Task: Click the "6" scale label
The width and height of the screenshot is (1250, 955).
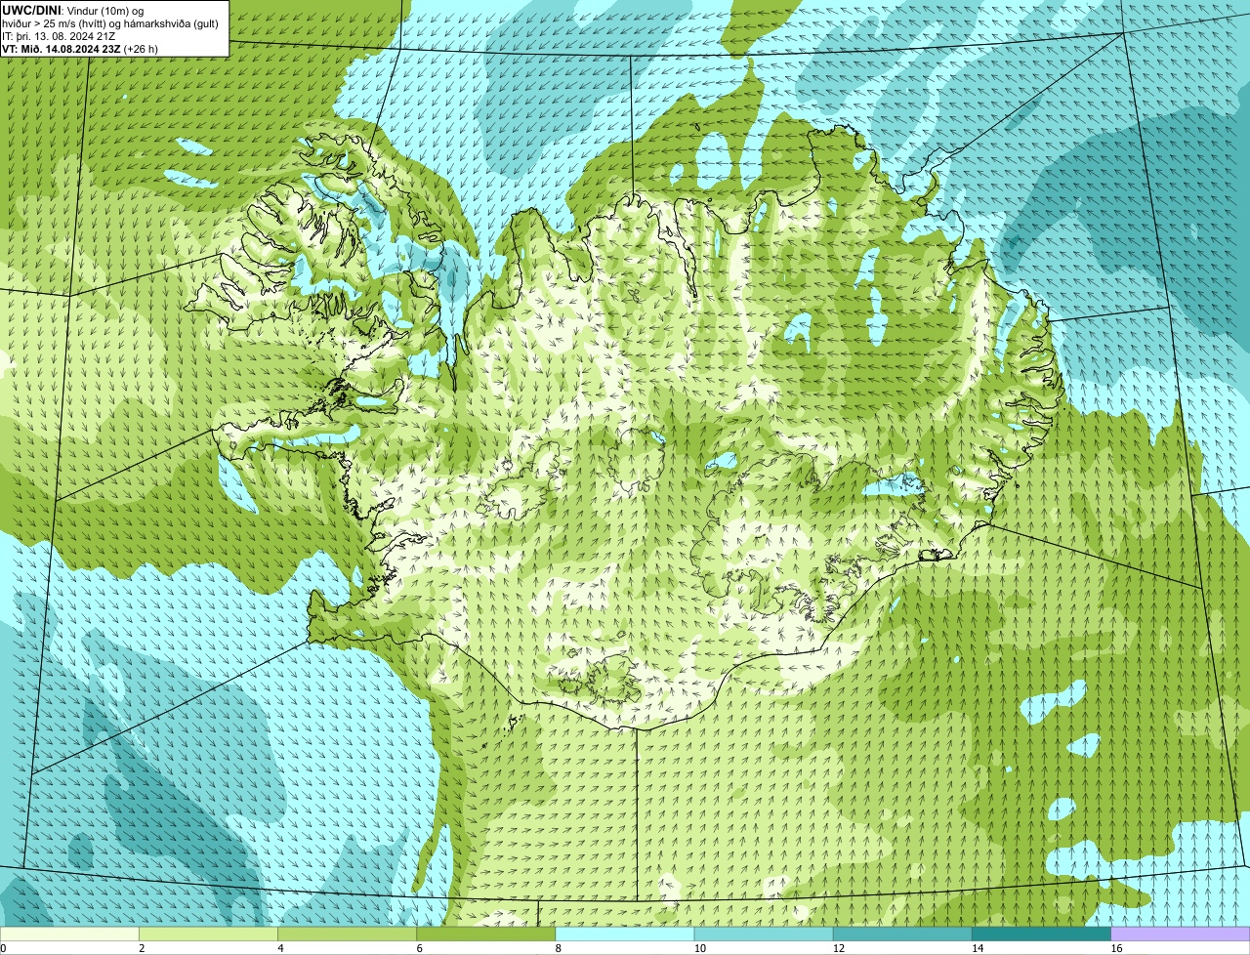Action: coord(420,948)
